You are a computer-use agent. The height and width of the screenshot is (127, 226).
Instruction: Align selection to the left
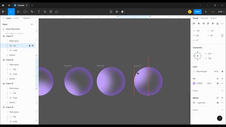tap(194, 24)
